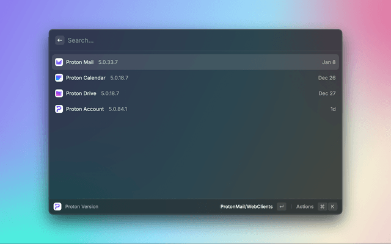Click the Proton Calendar app icon
This screenshot has height=244, width=391.
(59, 78)
